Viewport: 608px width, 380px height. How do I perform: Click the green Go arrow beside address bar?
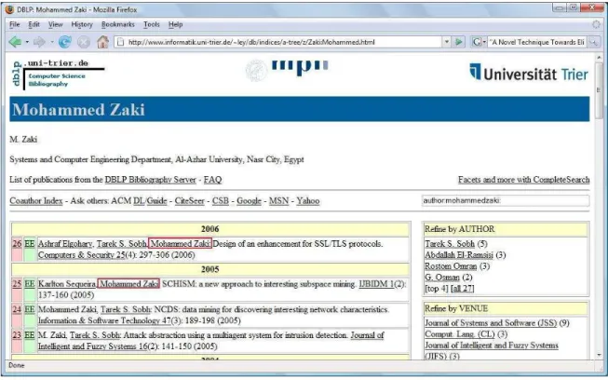[459, 42]
